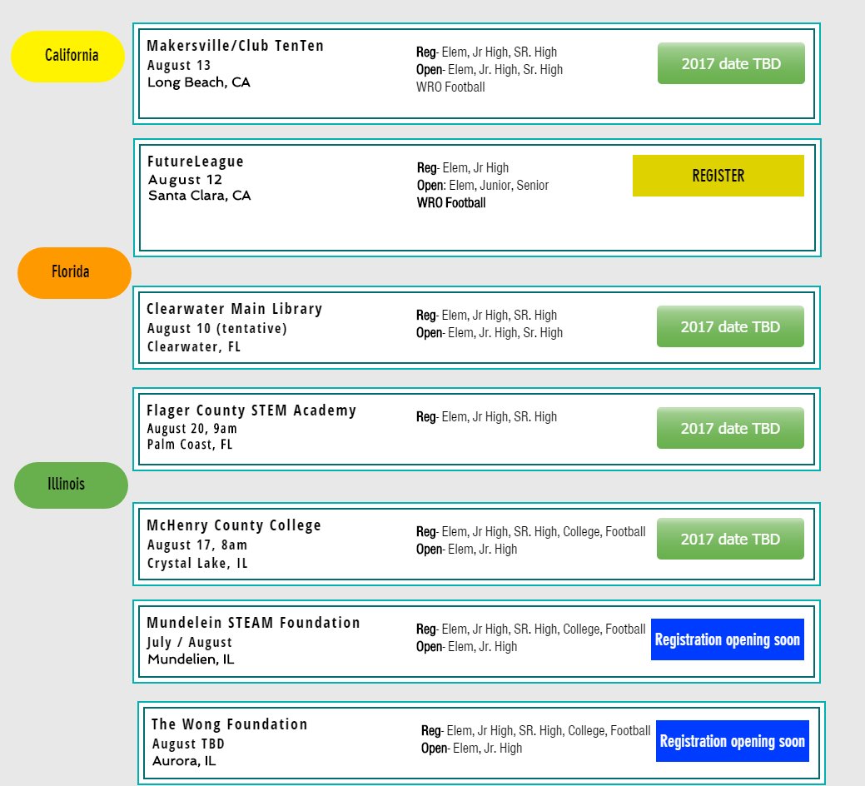
Task: Click REGISTER for FutureLeague
Action: coord(718,176)
